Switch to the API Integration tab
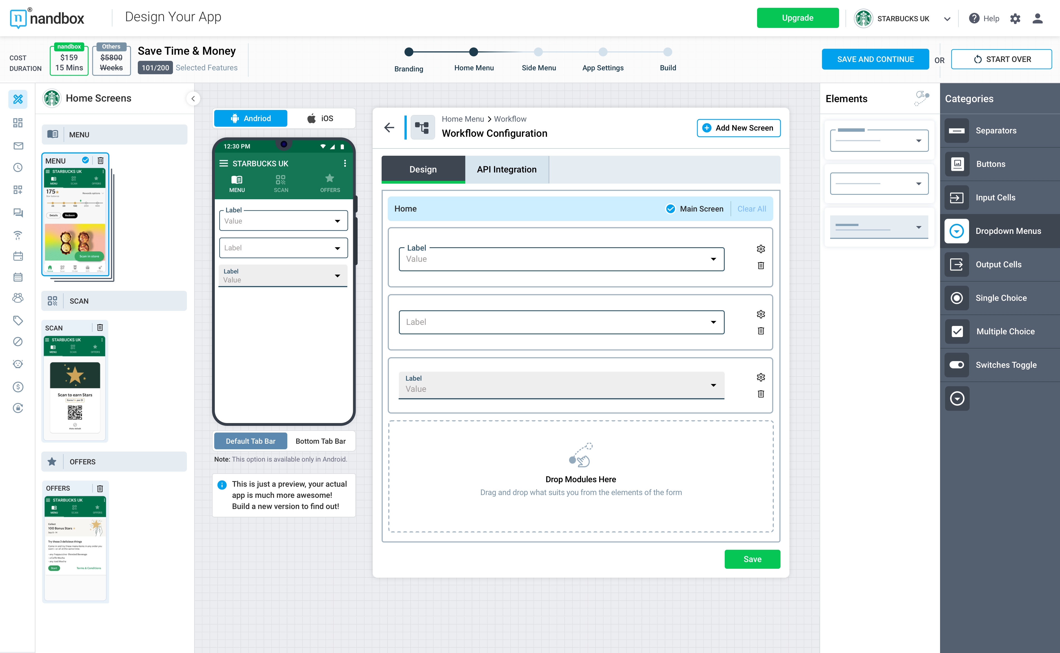The width and height of the screenshot is (1060, 653). pyautogui.click(x=507, y=169)
